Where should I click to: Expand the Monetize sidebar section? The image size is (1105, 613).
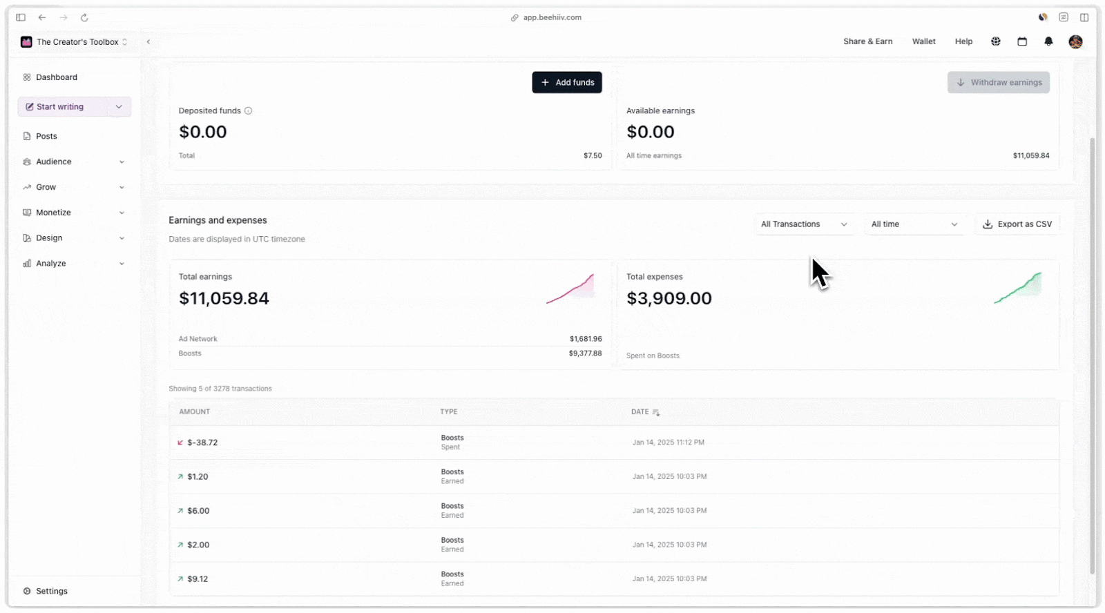74,213
